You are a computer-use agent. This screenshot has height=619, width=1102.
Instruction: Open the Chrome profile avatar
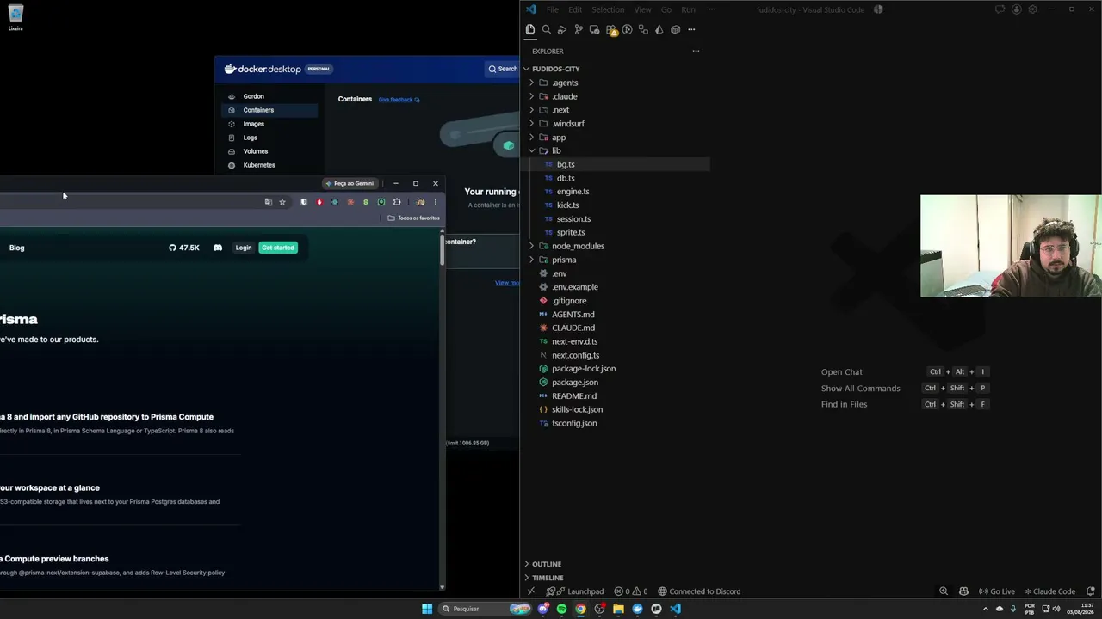click(420, 202)
